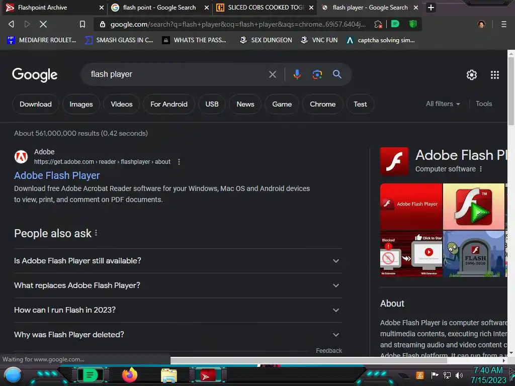Image resolution: width=515 pixels, height=386 pixels.
Task: Click the browser profile avatar
Action: [481, 24]
